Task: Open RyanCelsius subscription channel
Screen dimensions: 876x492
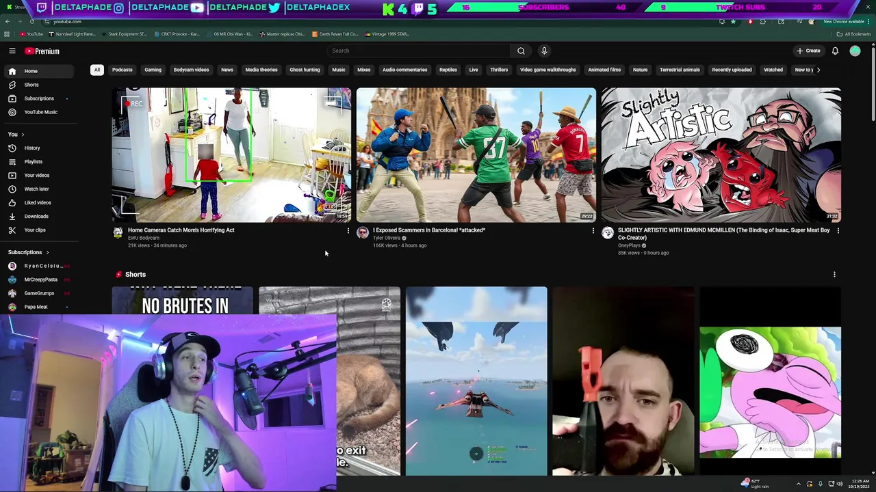Action: 38,266
